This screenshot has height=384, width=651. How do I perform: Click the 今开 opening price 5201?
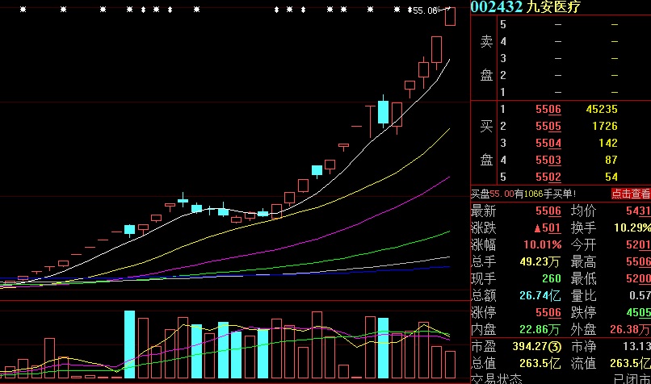[x=637, y=244]
